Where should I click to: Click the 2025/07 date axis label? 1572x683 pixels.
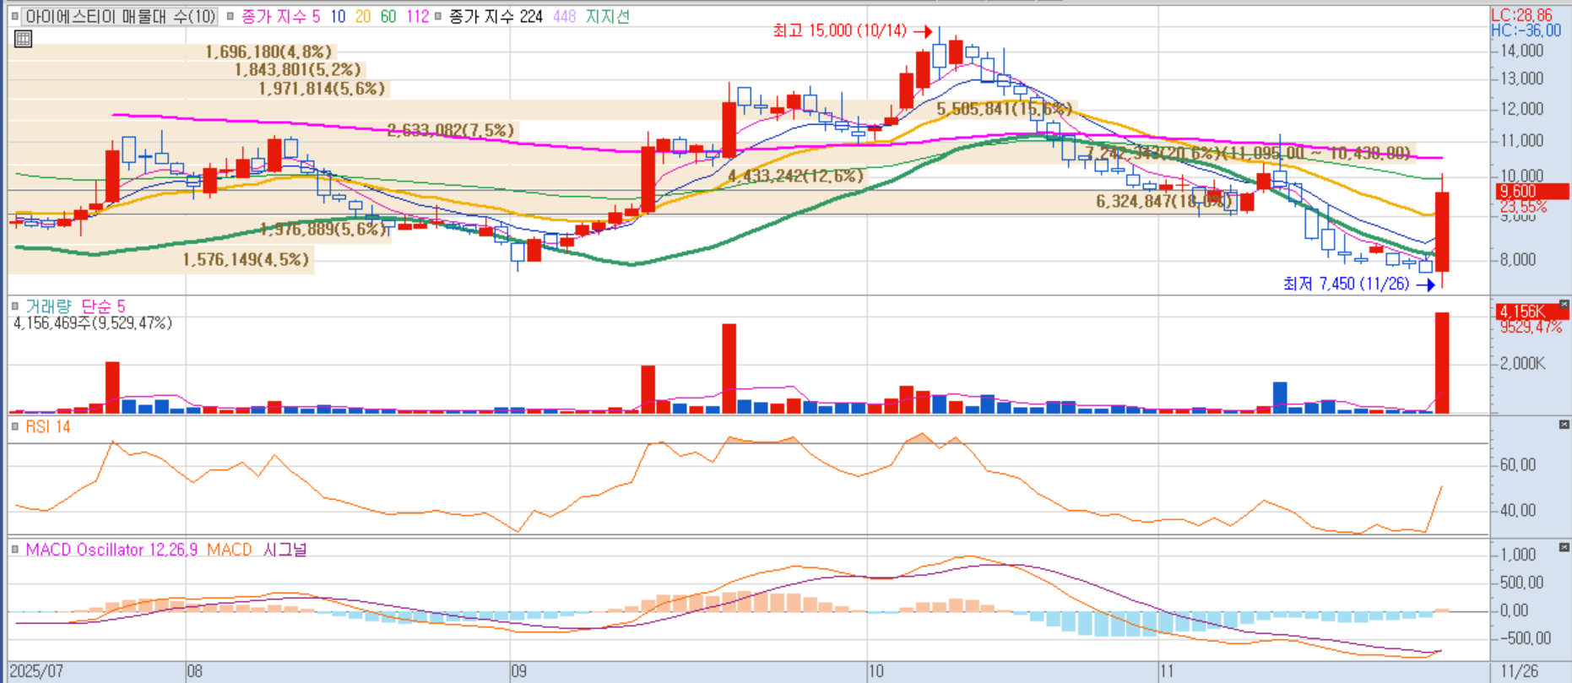[x=36, y=671]
